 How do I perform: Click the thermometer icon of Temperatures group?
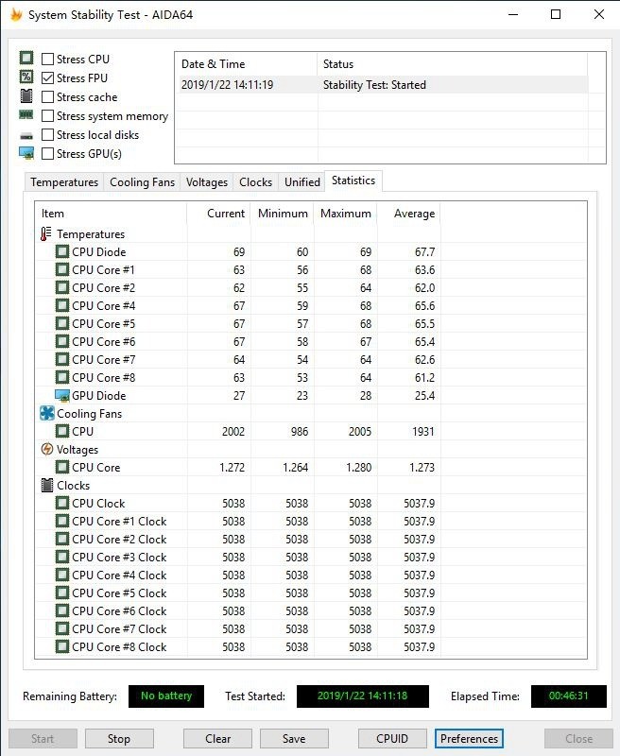[x=45, y=233]
